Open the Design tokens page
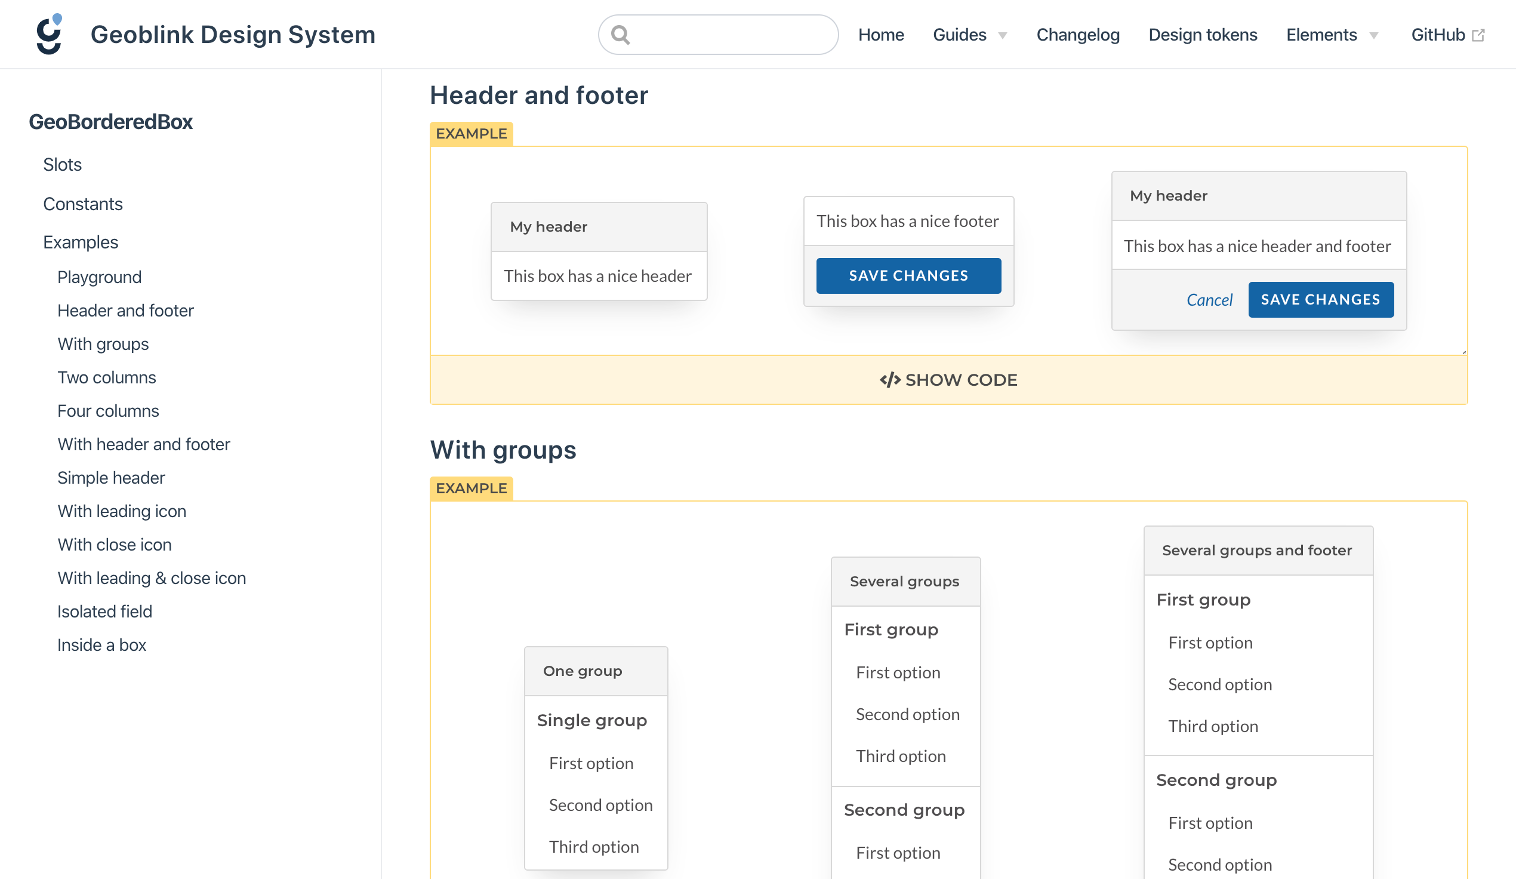This screenshot has width=1516, height=879. point(1202,34)
